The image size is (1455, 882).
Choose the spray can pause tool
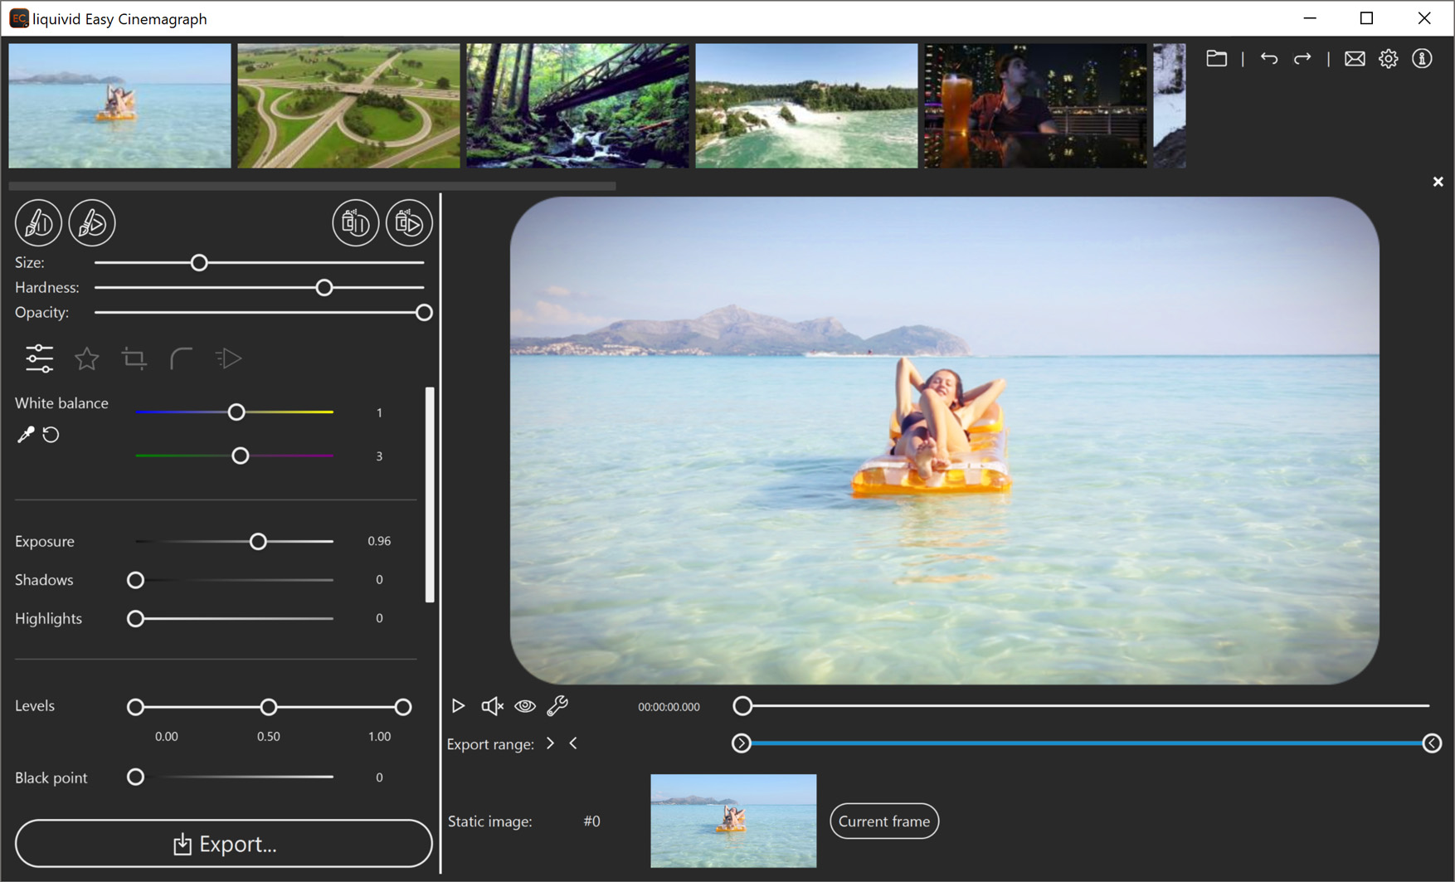point(355,222)
